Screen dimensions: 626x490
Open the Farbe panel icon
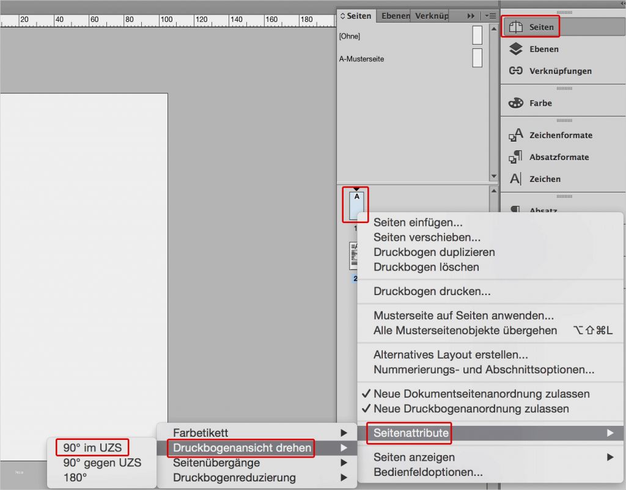(x=531, y=103)
